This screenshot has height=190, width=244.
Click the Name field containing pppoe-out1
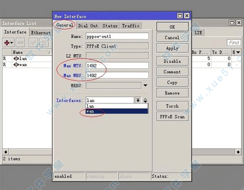click(x=117, y=36)
